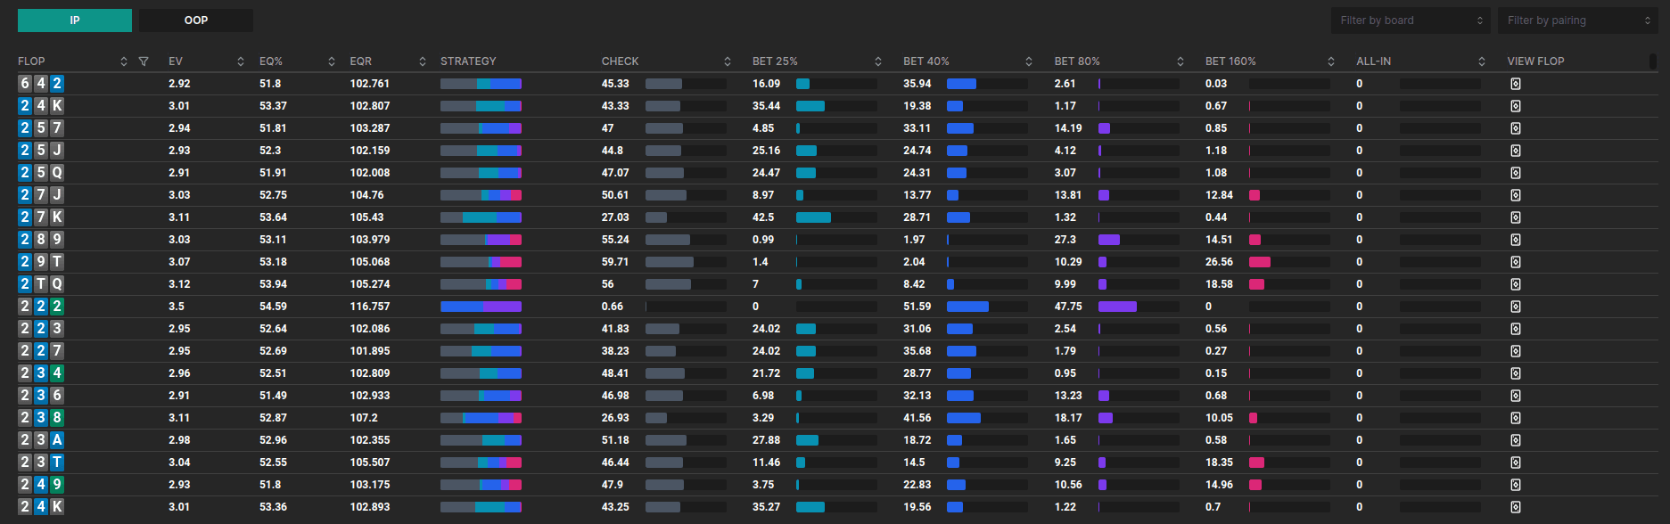Image resolution: width=1670 pixels, height=524 pixels.
Task: Click the CHECK column header label
Action: [620, 61]
